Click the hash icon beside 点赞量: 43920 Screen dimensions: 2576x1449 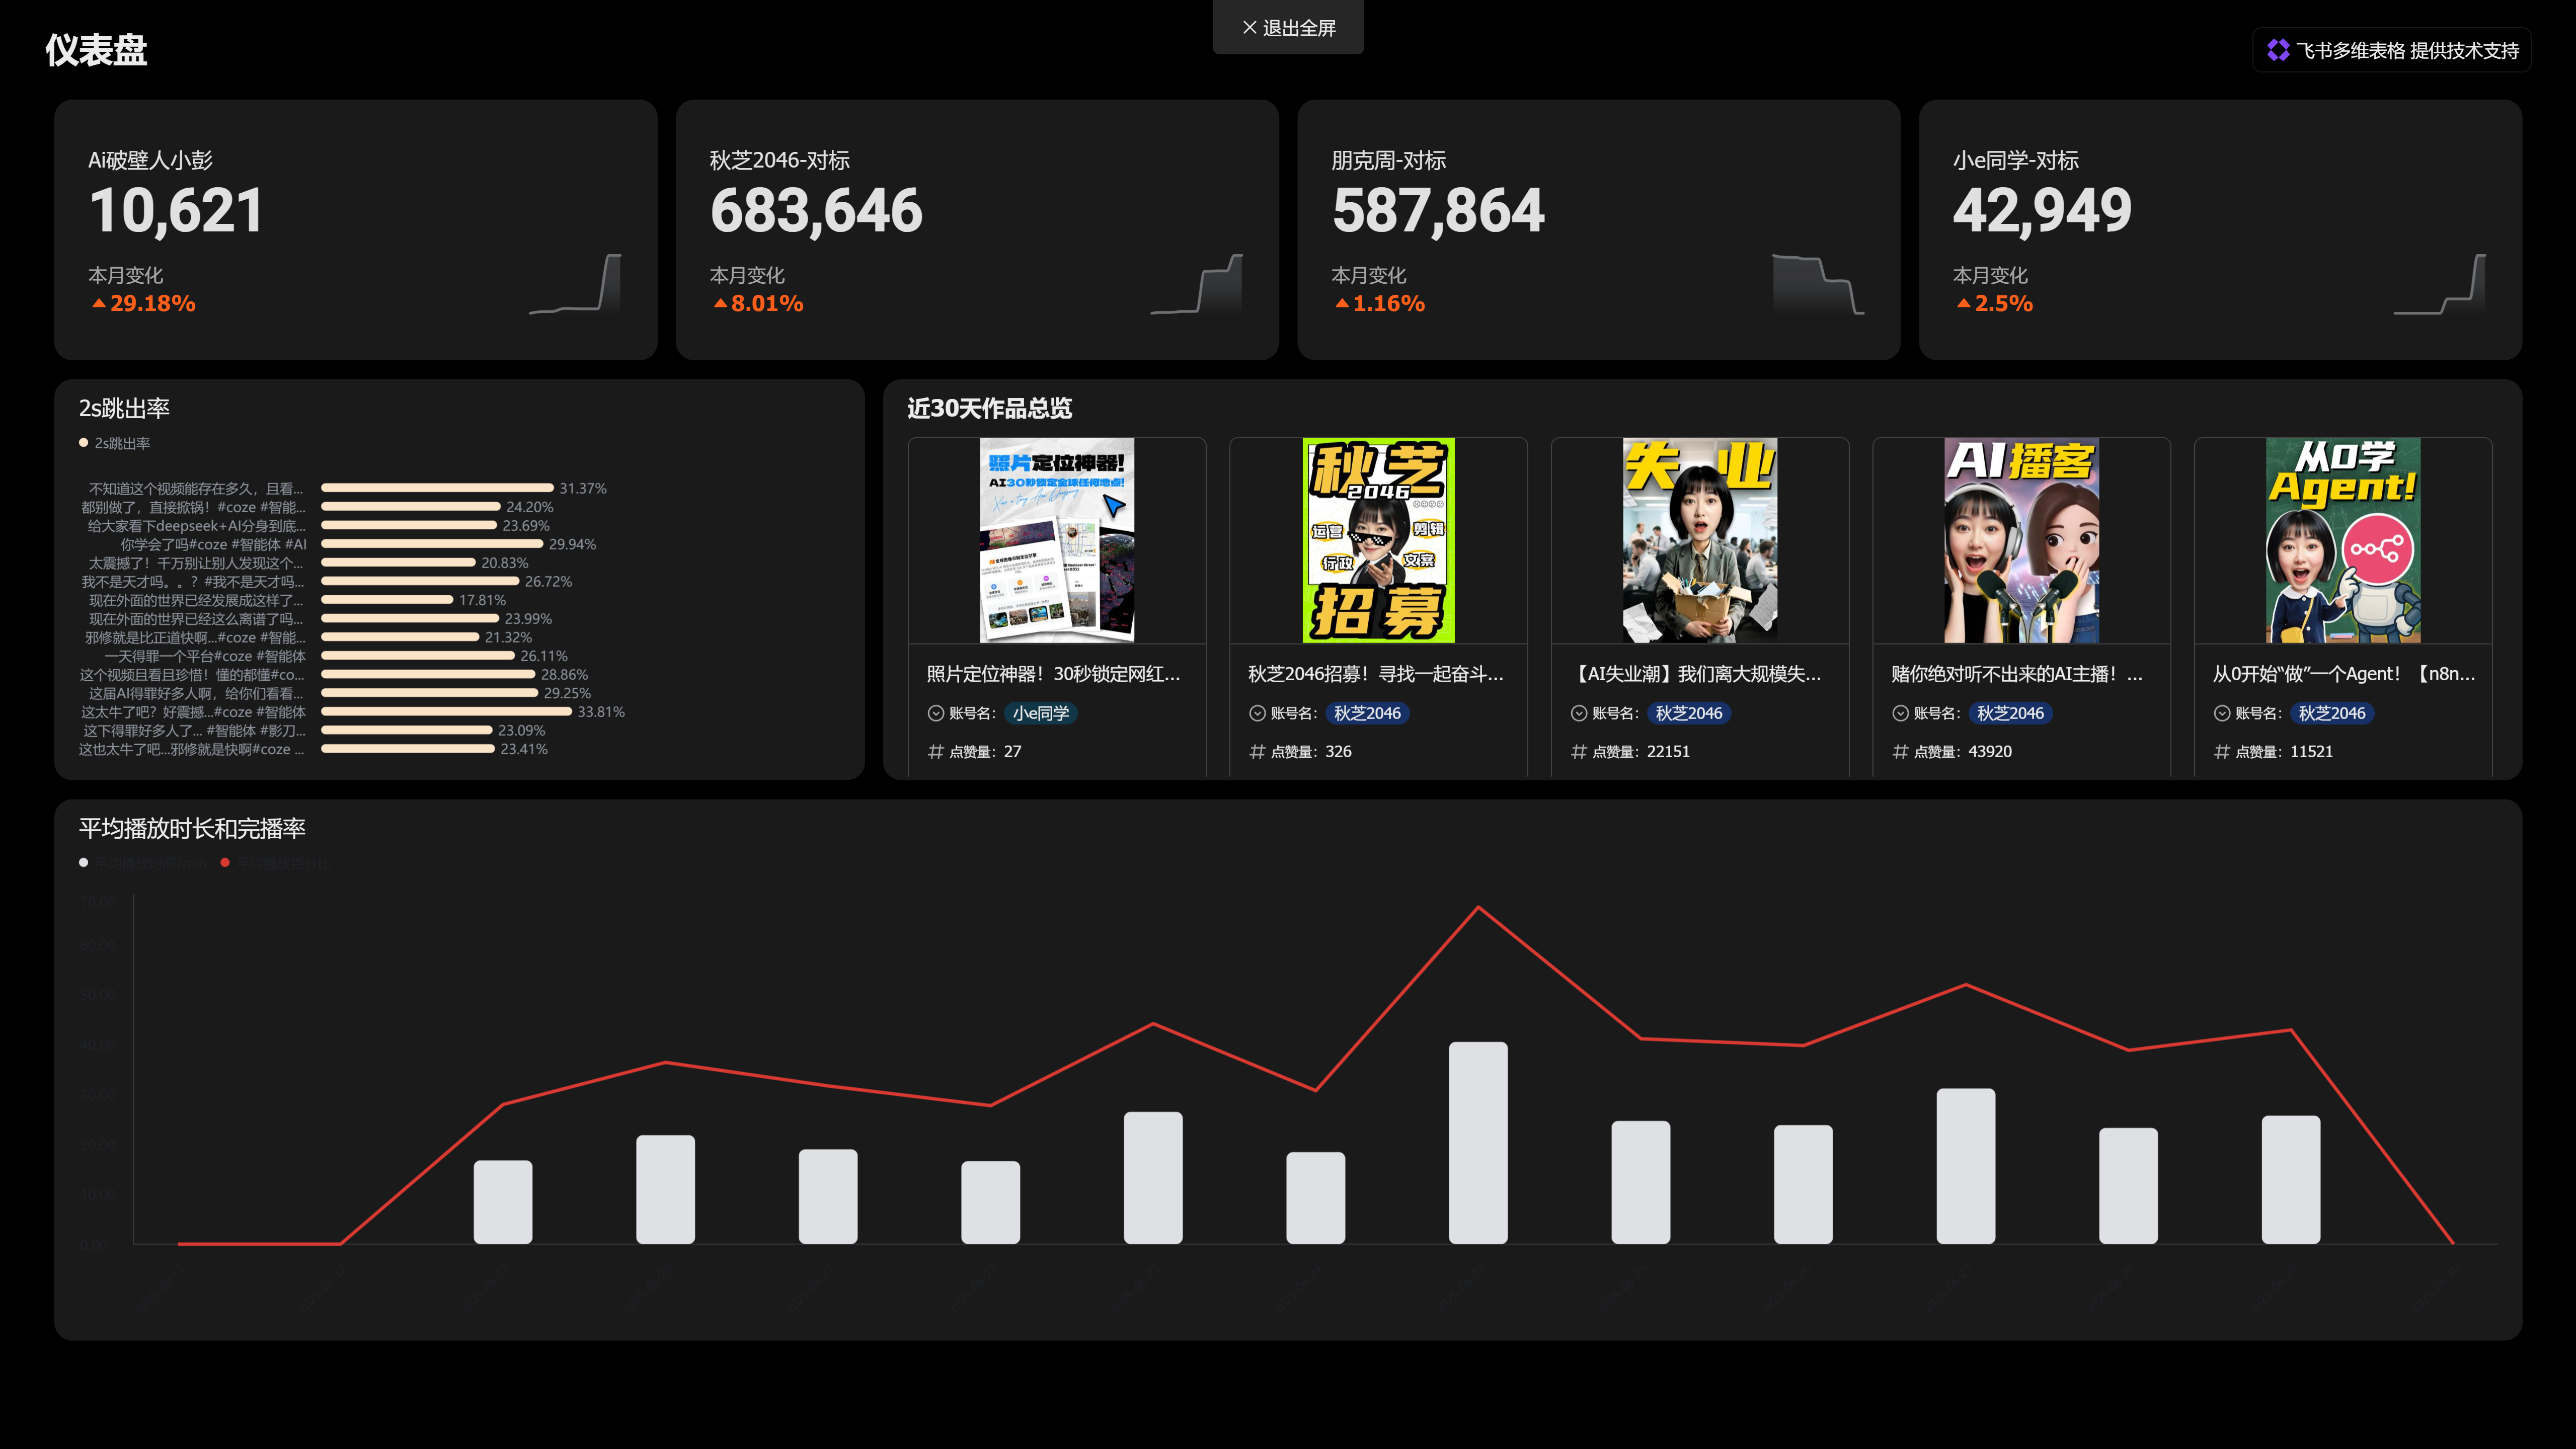pos(1900,751)
